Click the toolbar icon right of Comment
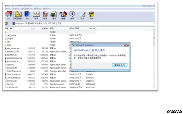183x114 pixels. (x=91, y=15)
